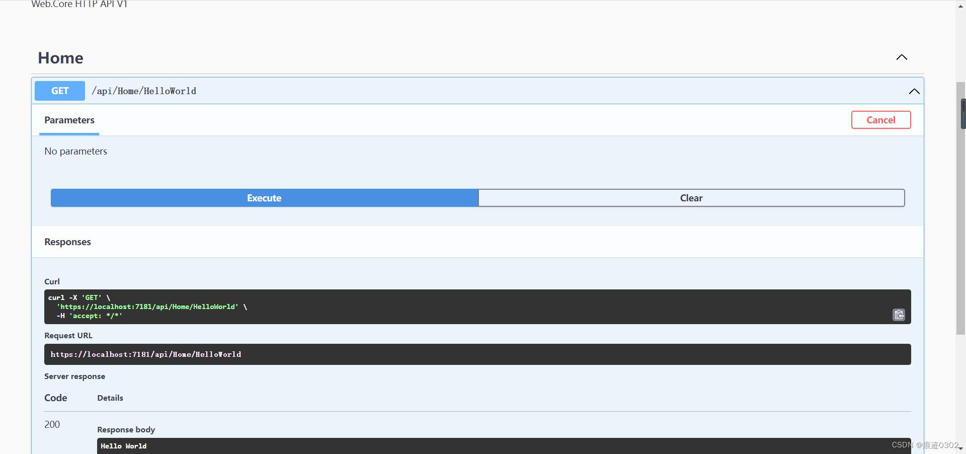Copy the curl command using clipboard icon
Screen dimensions: 966x454
coord(899,315)
